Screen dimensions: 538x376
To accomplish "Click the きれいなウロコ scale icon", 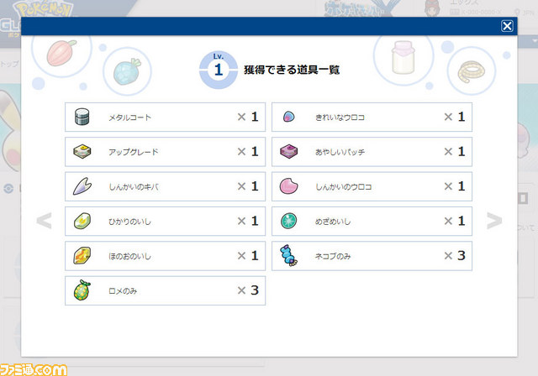I will click(x=288, y=117).
